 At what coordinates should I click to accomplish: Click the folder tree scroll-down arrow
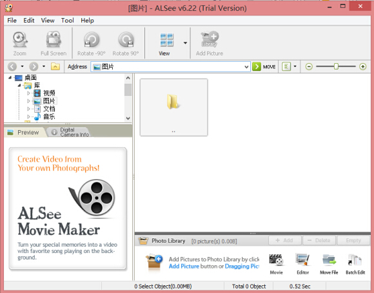[x=128, y=118]
